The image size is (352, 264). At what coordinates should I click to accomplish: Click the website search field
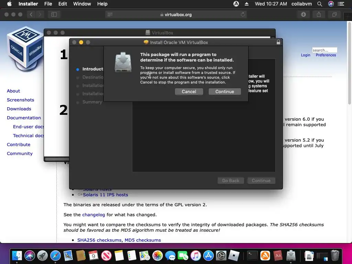[324, 50]
